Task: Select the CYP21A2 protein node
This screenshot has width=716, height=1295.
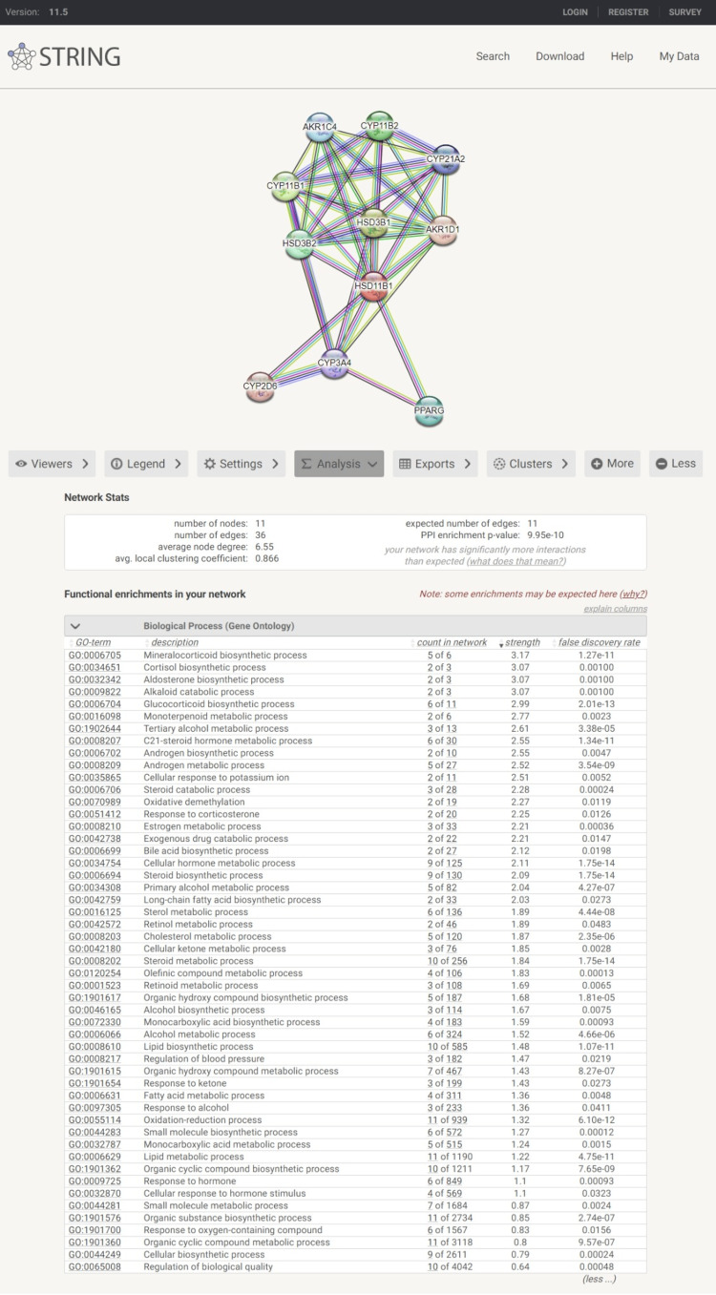Action: (x=445, y=160)
